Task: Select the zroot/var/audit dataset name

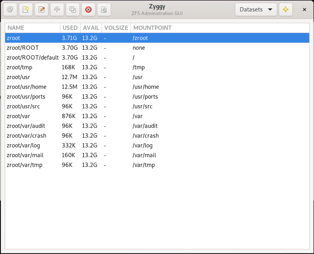Action: [x=26, y=126]
